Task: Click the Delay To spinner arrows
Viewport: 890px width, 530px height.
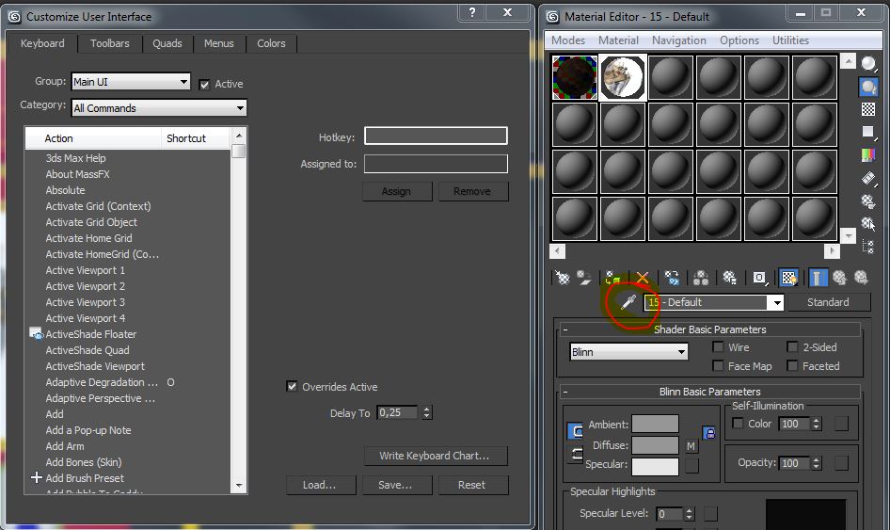Action: coord(427,412)
